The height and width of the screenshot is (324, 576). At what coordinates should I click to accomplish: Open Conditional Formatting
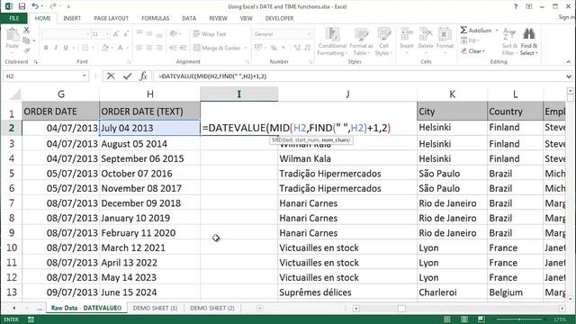pos(332,41)
